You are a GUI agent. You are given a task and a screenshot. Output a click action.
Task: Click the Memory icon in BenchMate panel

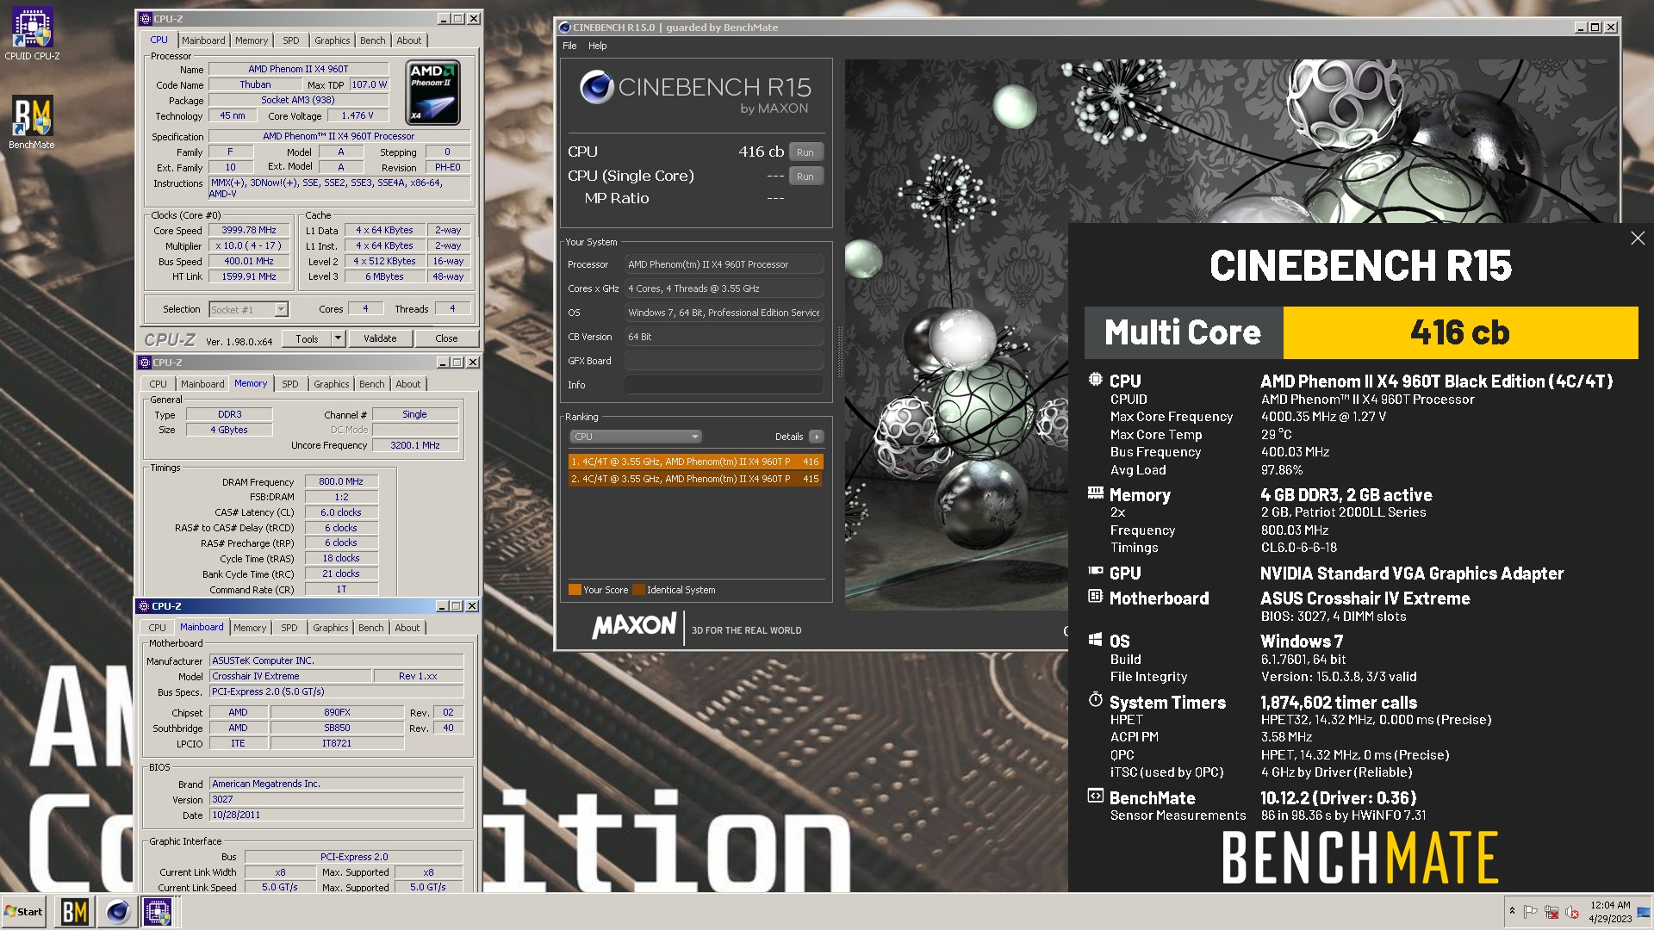[x=1095, y=493]
